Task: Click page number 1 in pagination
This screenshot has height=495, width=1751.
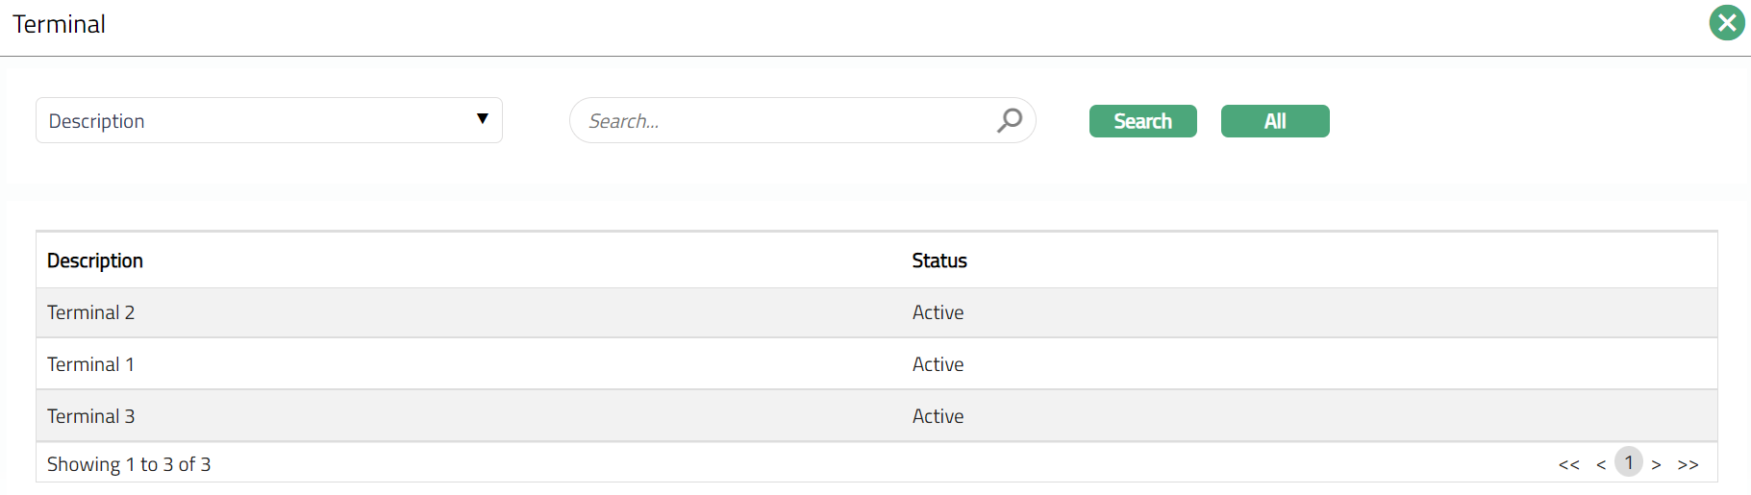Action: click(1629, 462)
